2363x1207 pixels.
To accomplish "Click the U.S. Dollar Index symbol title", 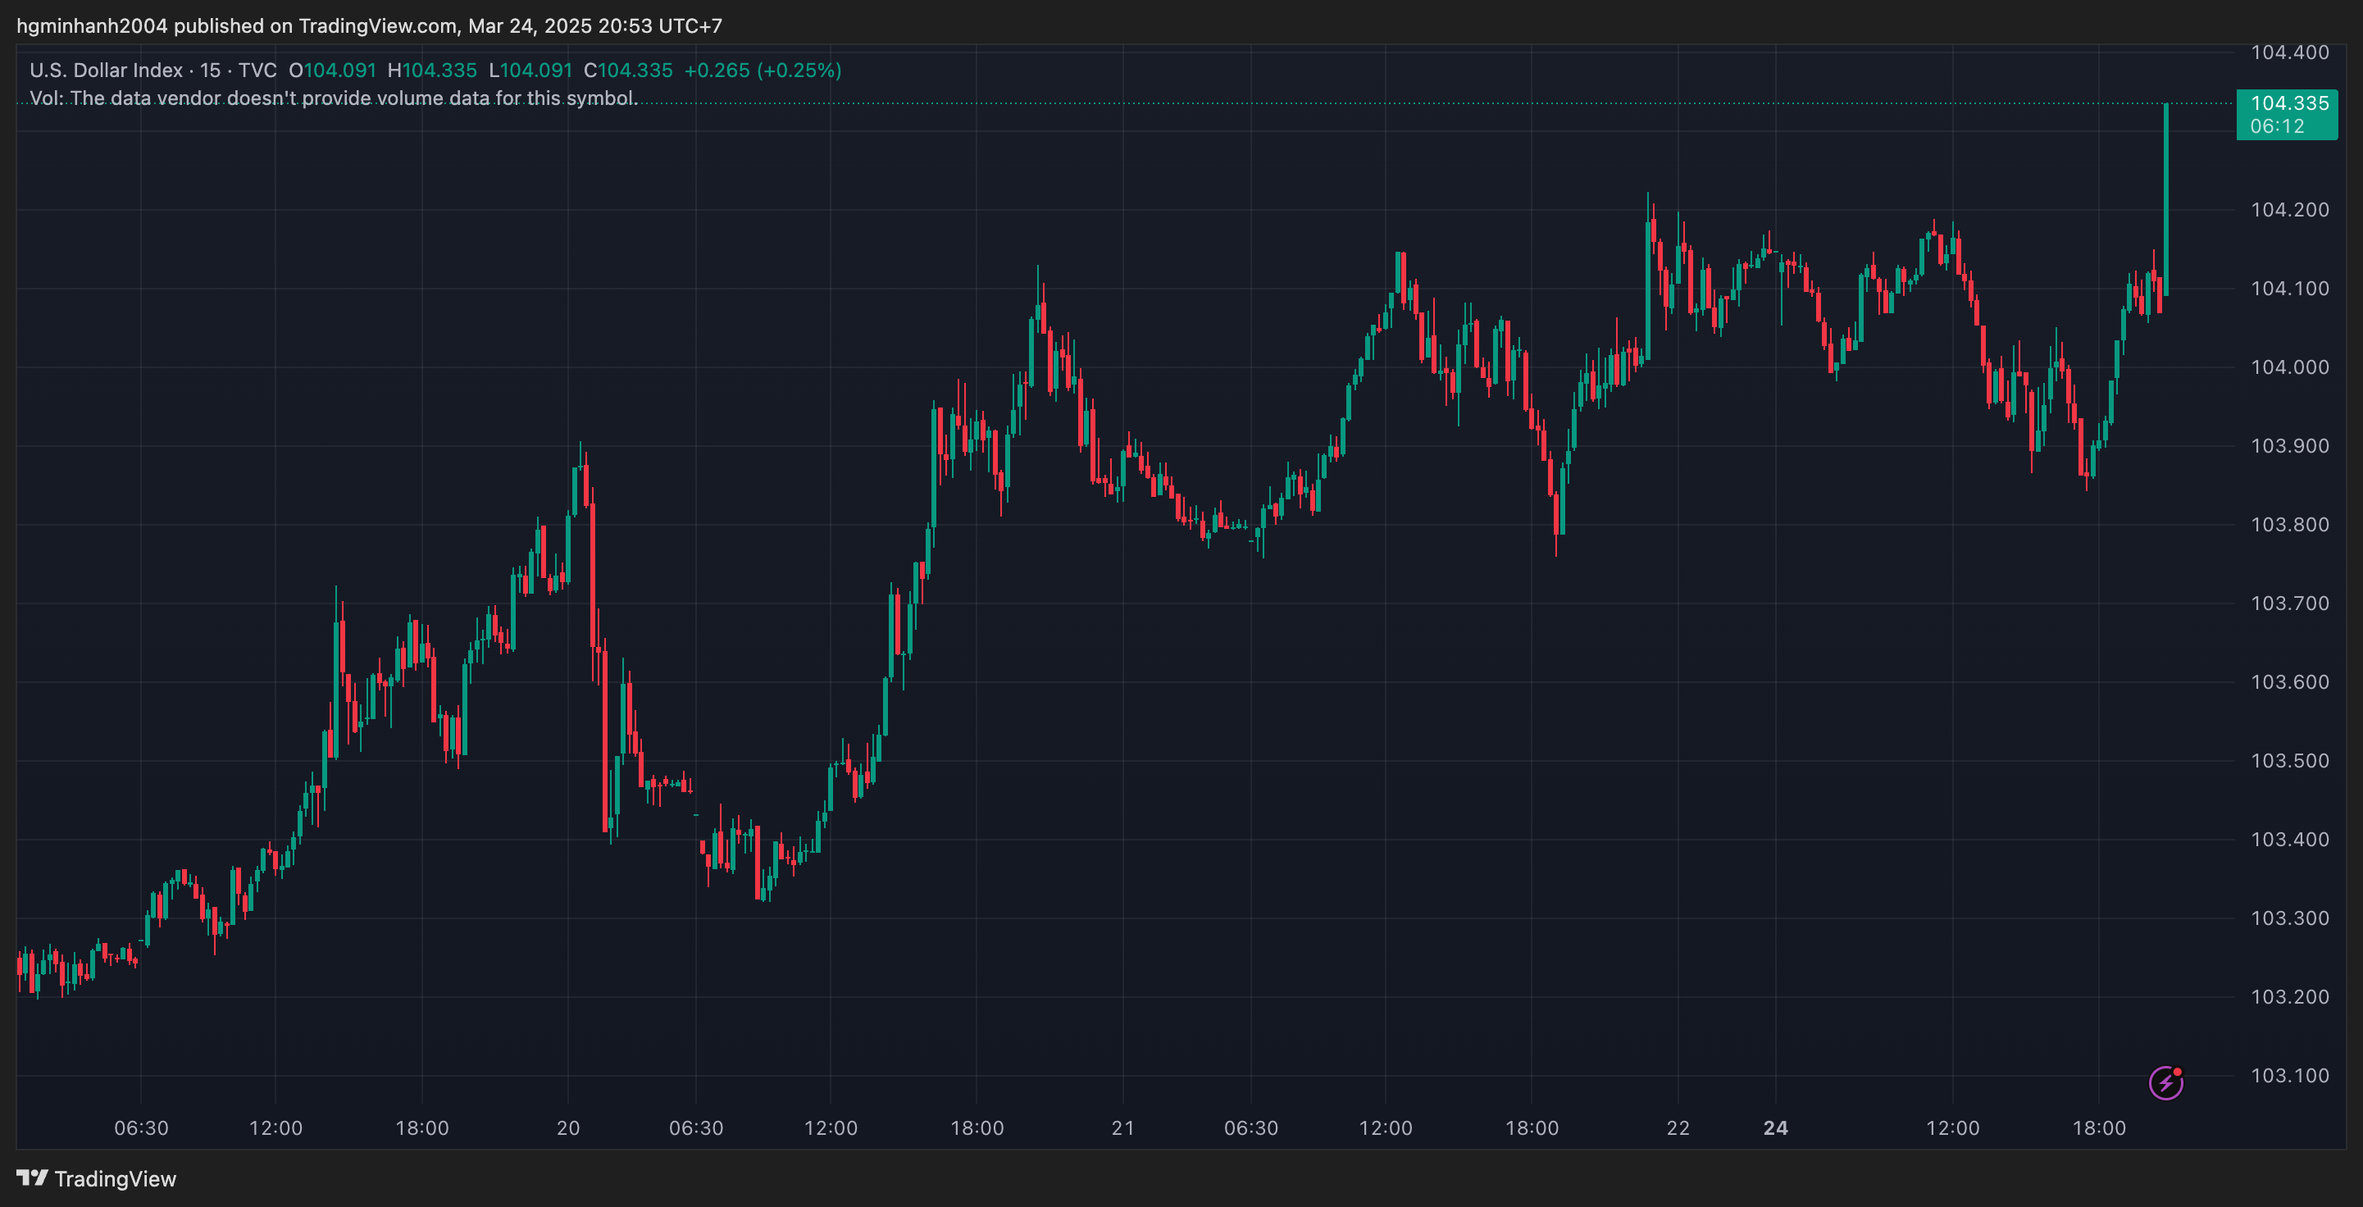I will [107, 71].
